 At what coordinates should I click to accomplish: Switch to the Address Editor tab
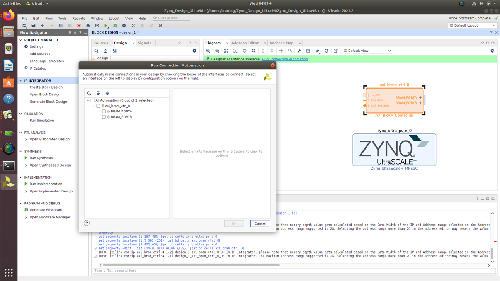pos(245,43)
